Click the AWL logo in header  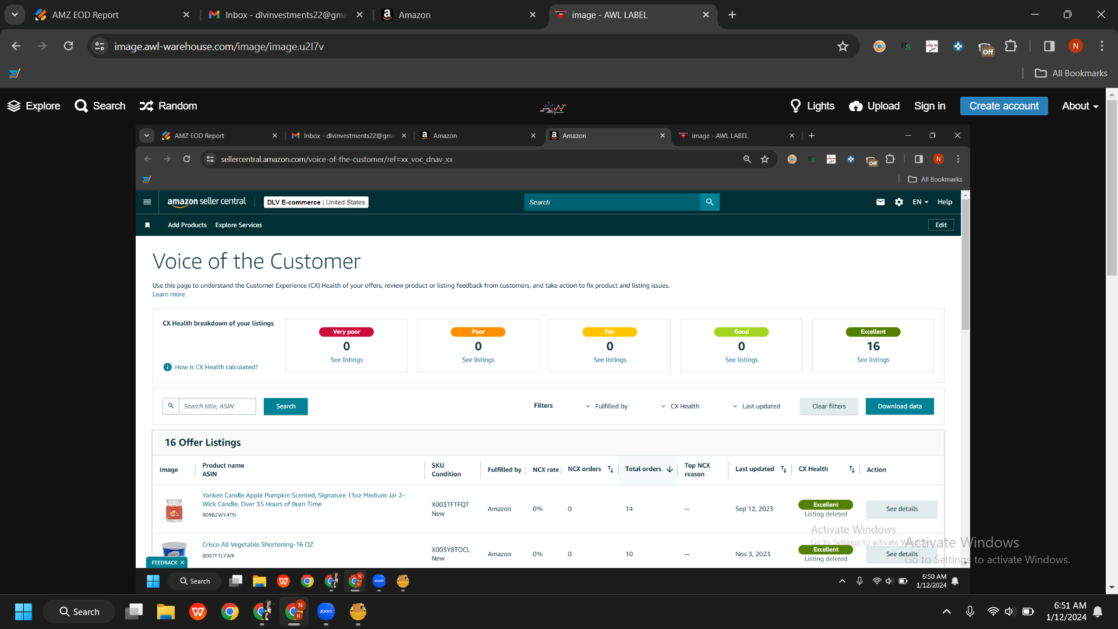[553, 107]
